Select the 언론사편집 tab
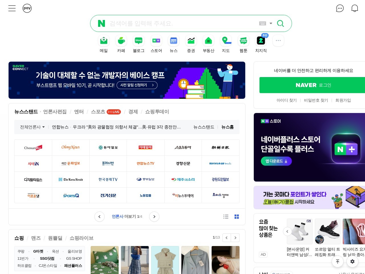365x274 pixels. (55, 112)
